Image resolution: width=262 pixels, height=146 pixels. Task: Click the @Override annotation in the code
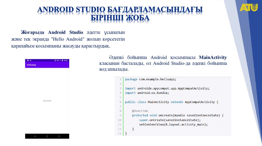click(x=140, y=111)
